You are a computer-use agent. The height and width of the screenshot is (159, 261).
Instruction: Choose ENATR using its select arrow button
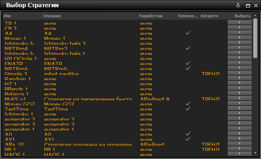[x=239, y=63]
